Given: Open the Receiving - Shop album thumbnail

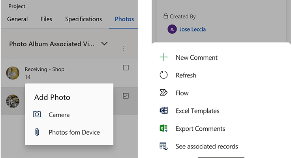Looking at the screenshot, I should point(13,73).
